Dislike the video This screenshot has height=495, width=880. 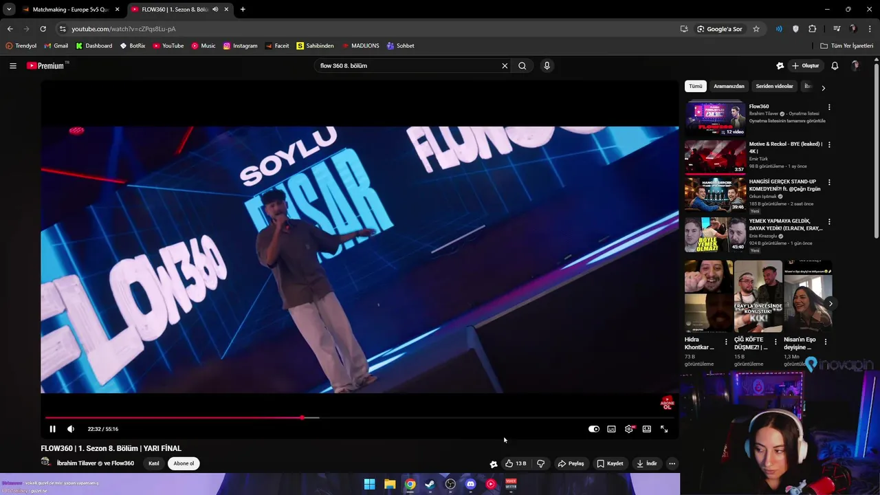(541, 463)
